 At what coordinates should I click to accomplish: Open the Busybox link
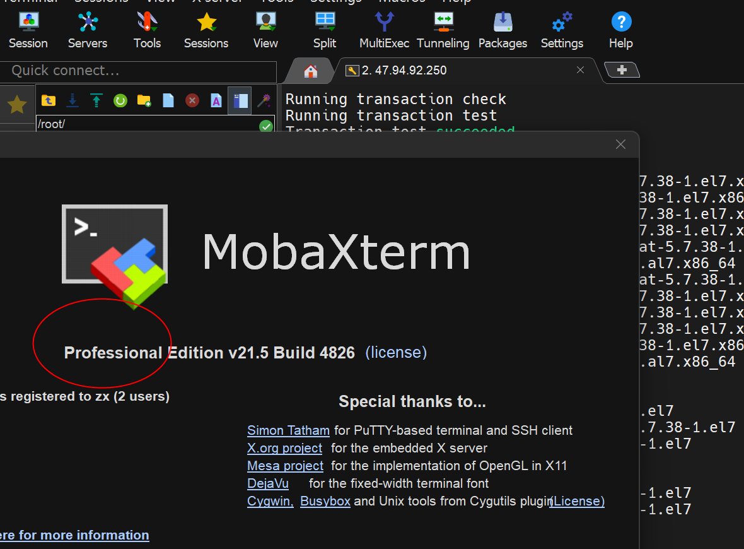(325, 501)
